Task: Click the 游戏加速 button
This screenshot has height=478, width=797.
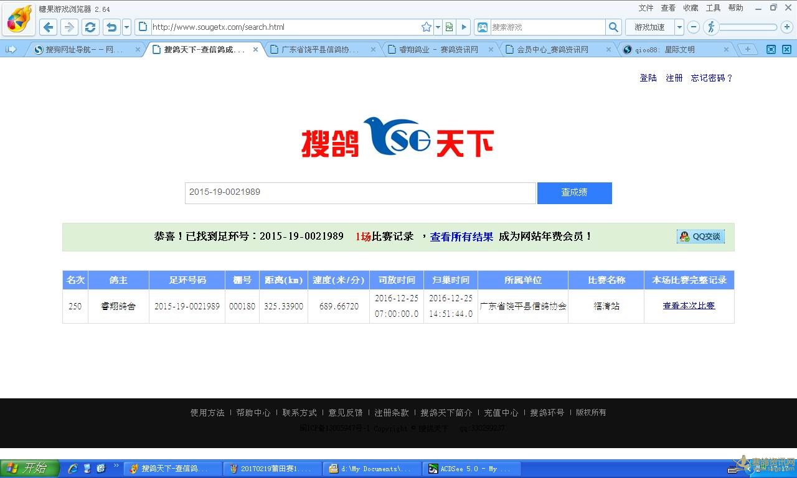Action: 649,27
